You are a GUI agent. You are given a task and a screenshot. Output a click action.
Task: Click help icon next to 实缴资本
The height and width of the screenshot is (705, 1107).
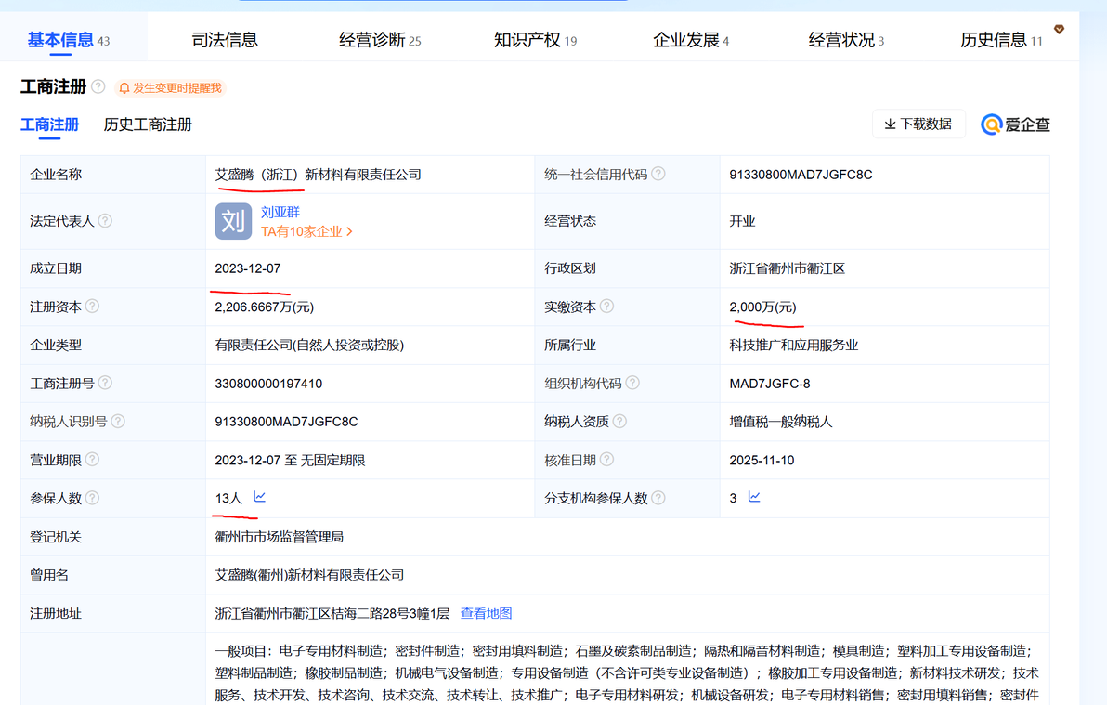click(x=606, y=307)
